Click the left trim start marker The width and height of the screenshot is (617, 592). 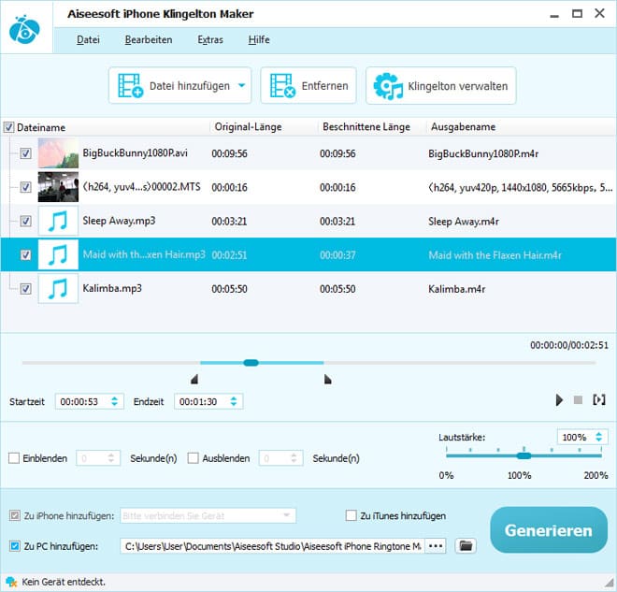(x=194, y=379)
